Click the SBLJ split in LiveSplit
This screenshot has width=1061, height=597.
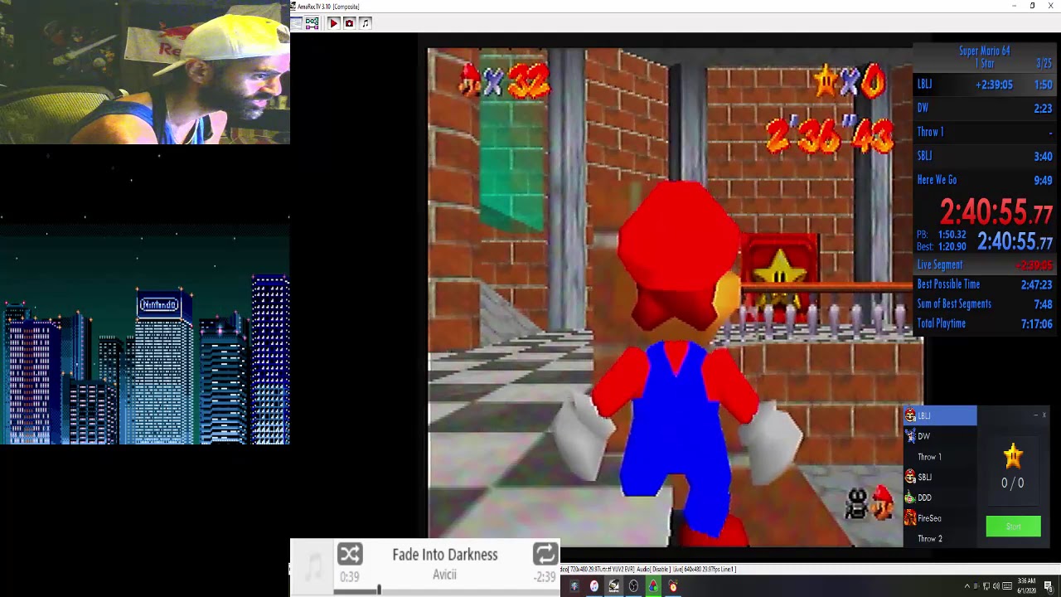coord(984,156)
